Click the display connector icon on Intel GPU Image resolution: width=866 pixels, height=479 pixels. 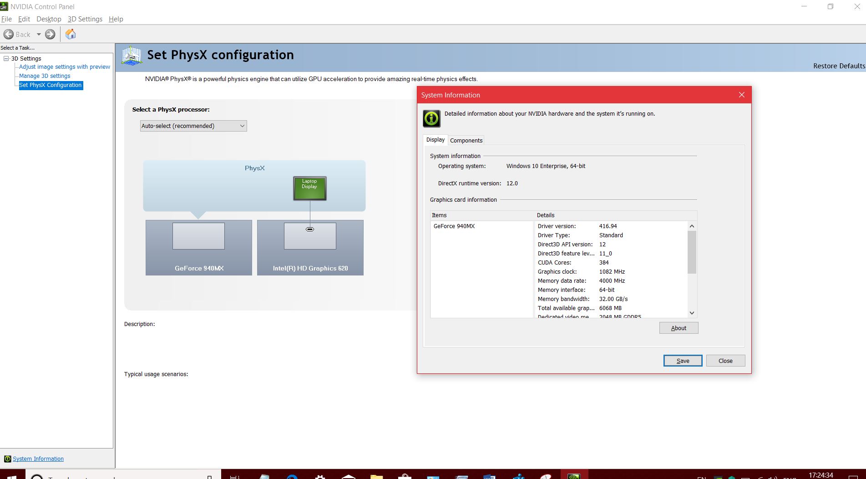tap(310, 229)
